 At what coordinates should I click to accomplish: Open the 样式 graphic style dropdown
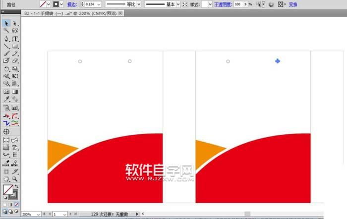click(210, 4)
